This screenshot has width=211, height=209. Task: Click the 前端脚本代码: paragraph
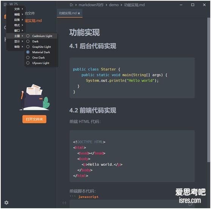[x=83, y=191]
